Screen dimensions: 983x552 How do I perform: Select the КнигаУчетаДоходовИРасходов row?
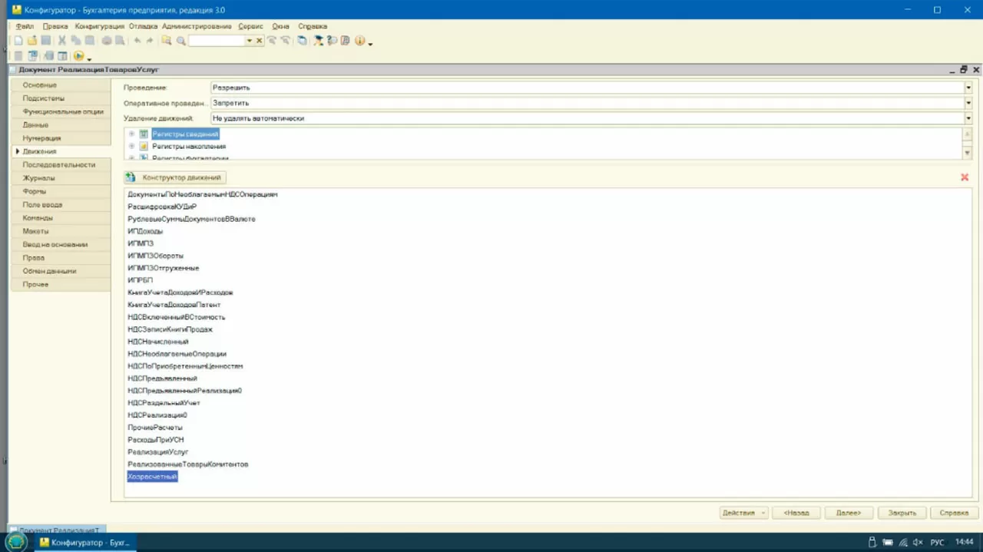click(x=180, y=293)
